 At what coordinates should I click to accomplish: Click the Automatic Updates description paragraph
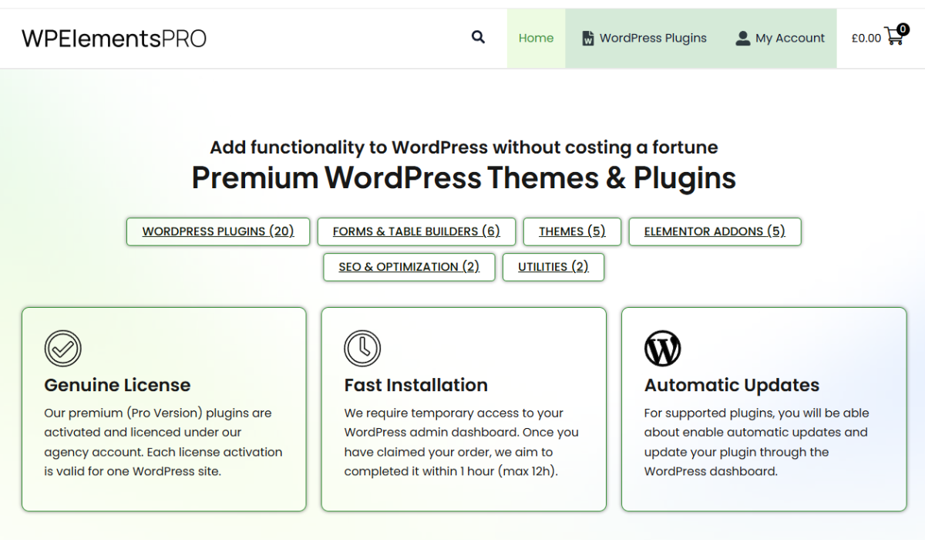756,442
